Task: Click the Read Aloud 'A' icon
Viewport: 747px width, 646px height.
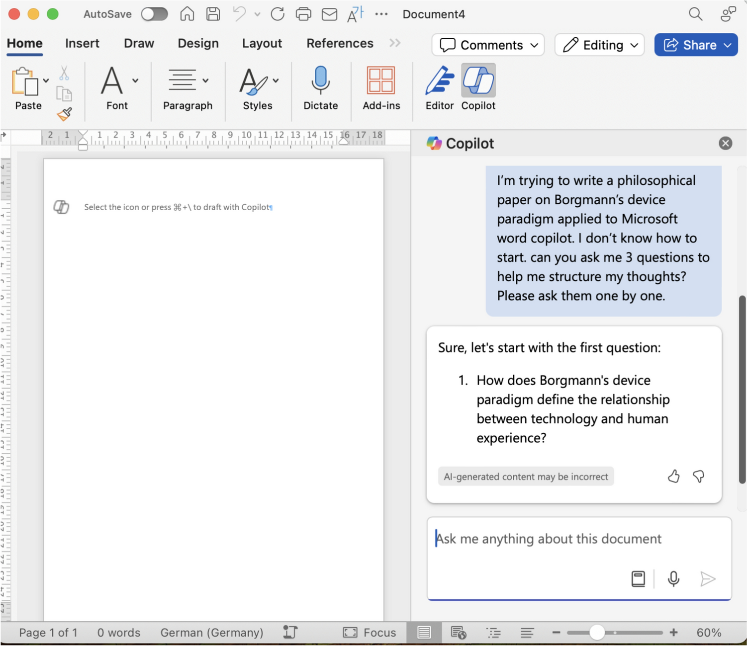Action: pyautogui.click(x=355, y=14)
